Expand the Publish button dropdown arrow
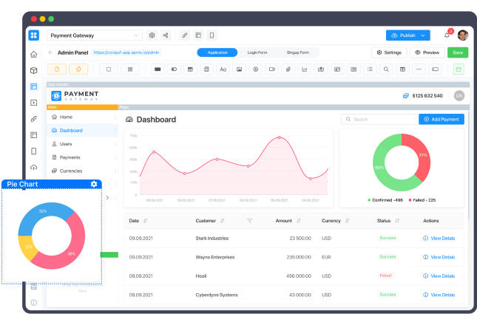 pyautogui.click(x=424, y=35)
